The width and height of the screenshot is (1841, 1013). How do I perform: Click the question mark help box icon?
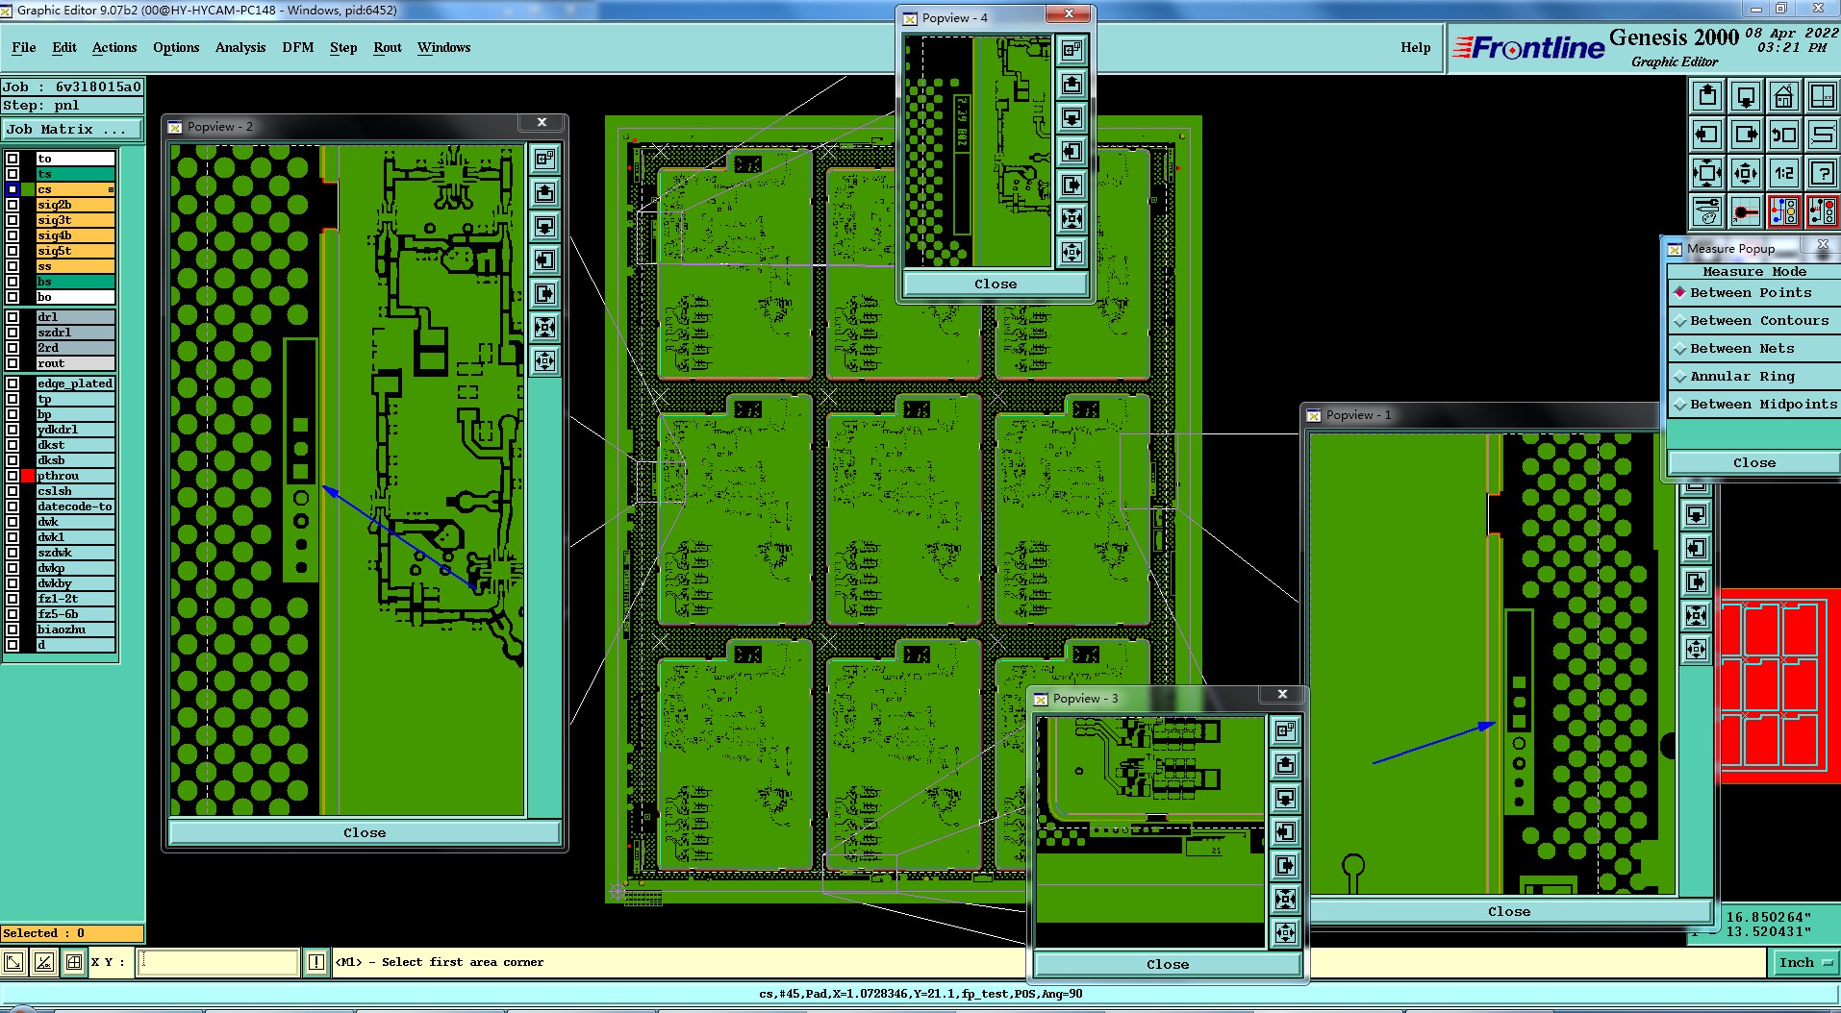(x=1823, y=173)
